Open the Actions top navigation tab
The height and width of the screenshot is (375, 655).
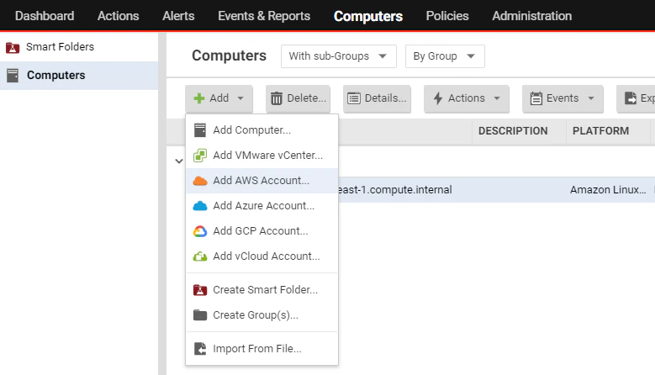[119, 16]
